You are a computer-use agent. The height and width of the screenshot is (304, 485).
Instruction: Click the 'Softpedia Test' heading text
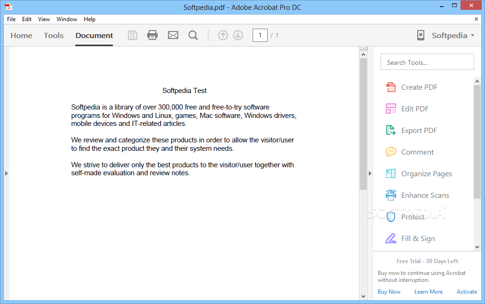tap(184, 91)
